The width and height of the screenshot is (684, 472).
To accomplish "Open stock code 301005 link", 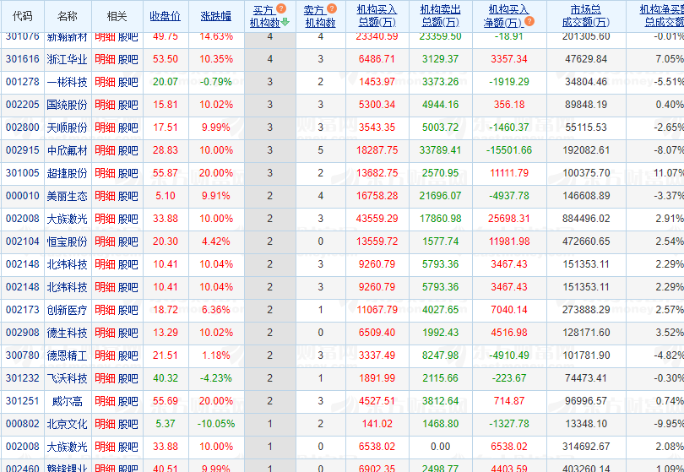I will pyautogui.click(x=23, y=173).
